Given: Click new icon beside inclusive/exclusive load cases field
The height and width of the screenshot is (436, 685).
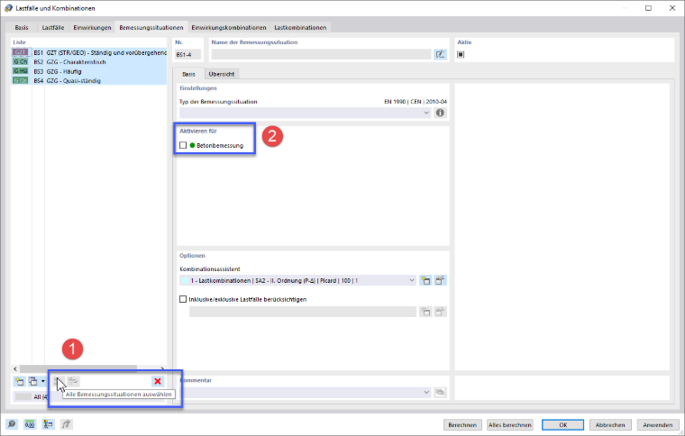Looking at the screenshot, I should pos(425,312).
